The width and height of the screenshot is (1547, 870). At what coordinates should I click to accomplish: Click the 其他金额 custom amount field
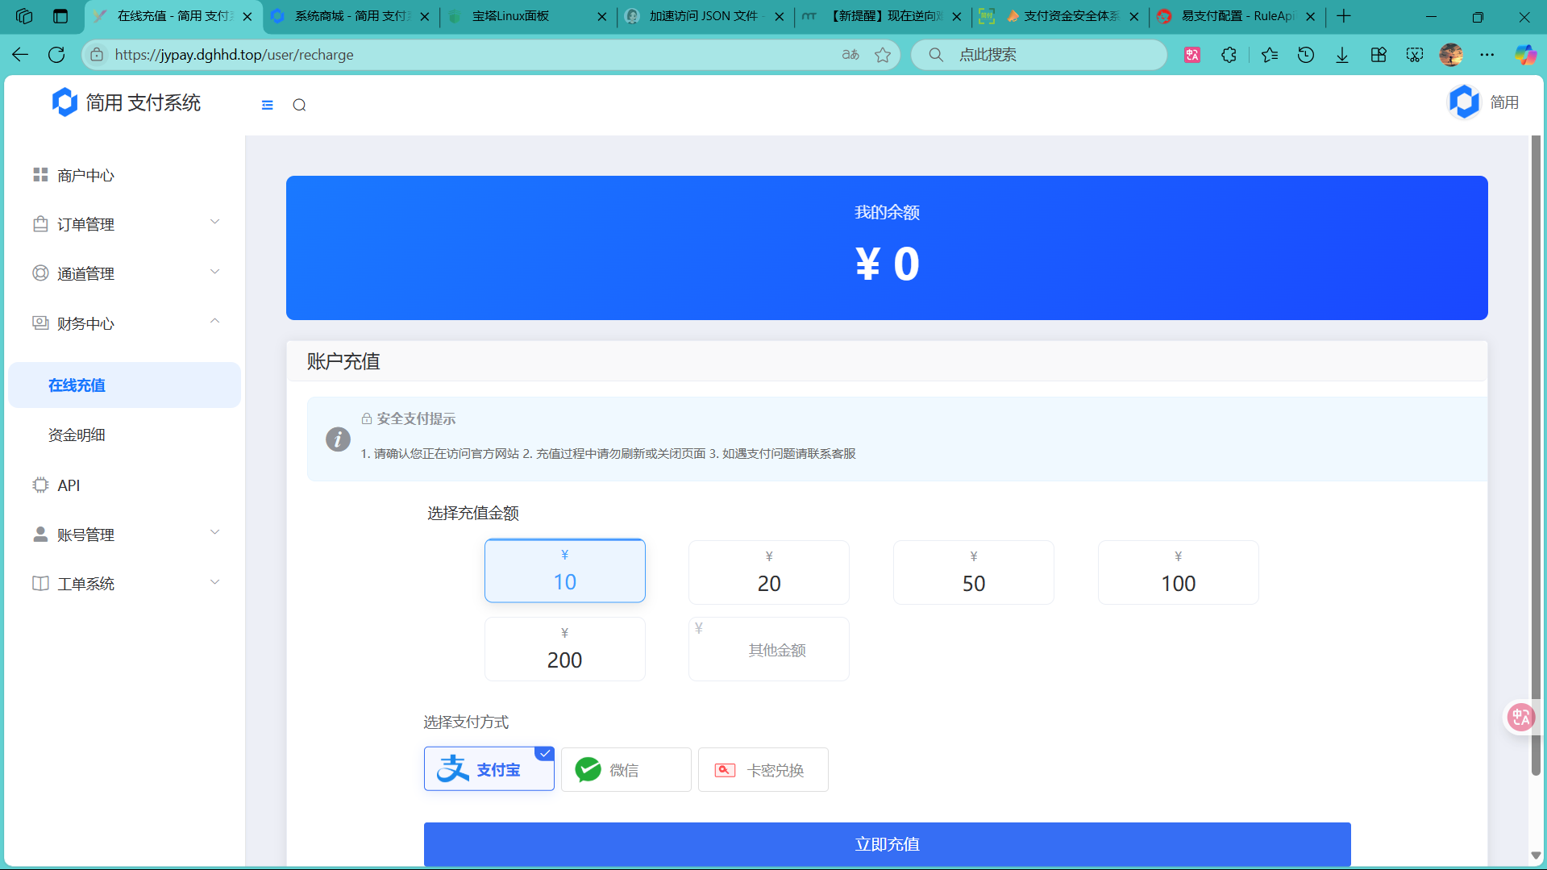pyautogui.click(x=776, y=650)
